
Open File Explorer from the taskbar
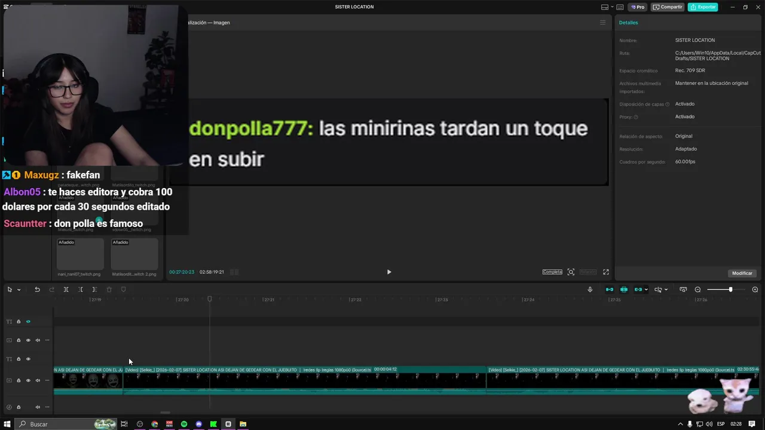(243, 424)
